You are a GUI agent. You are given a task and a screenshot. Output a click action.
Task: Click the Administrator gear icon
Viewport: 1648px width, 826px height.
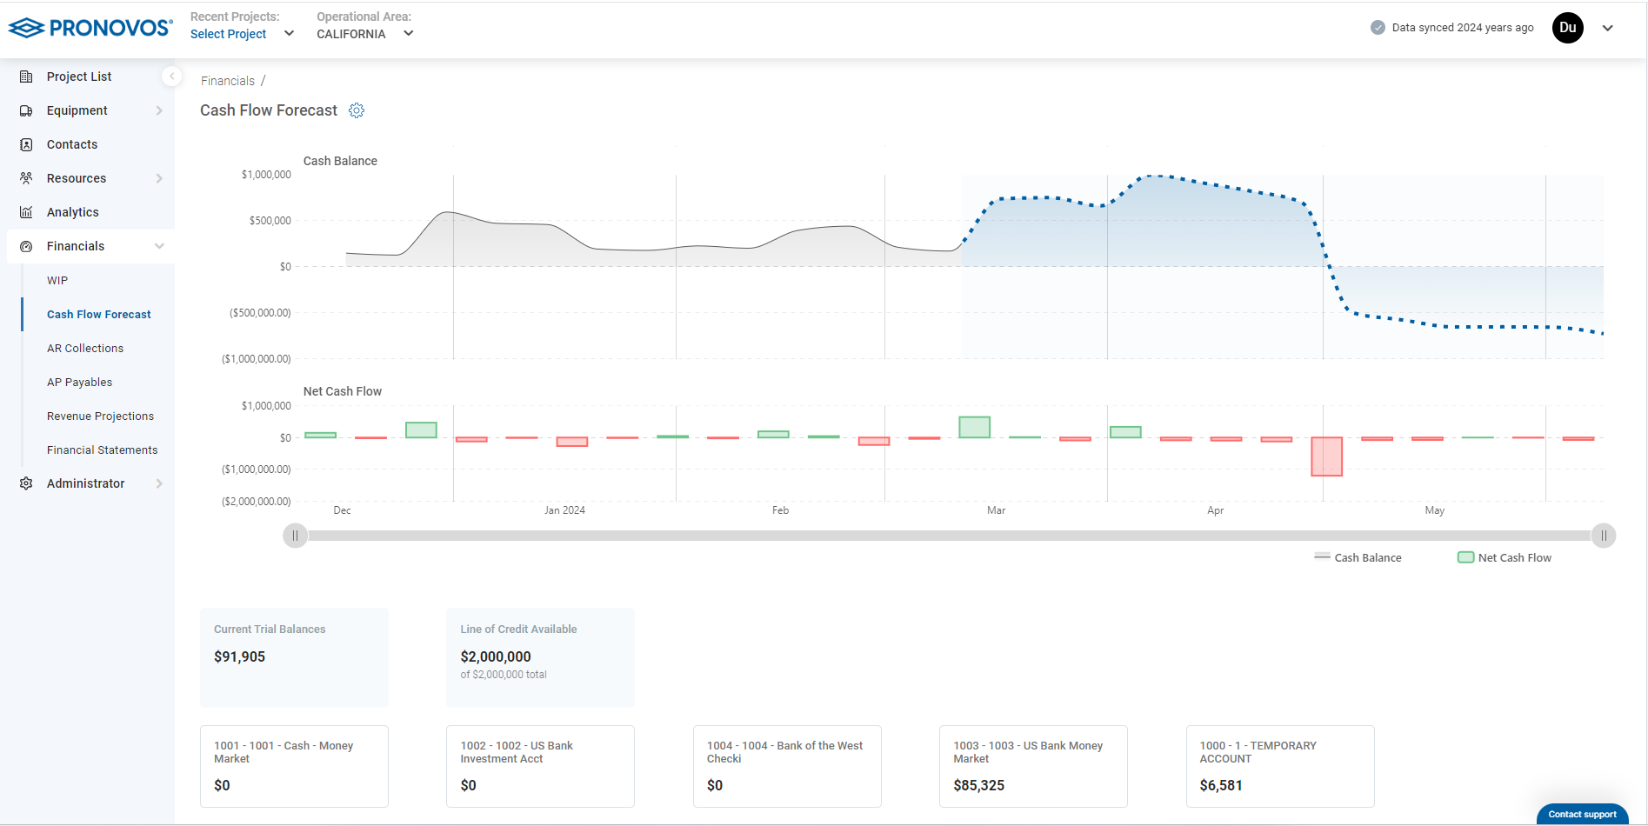[x=26, y=483]
